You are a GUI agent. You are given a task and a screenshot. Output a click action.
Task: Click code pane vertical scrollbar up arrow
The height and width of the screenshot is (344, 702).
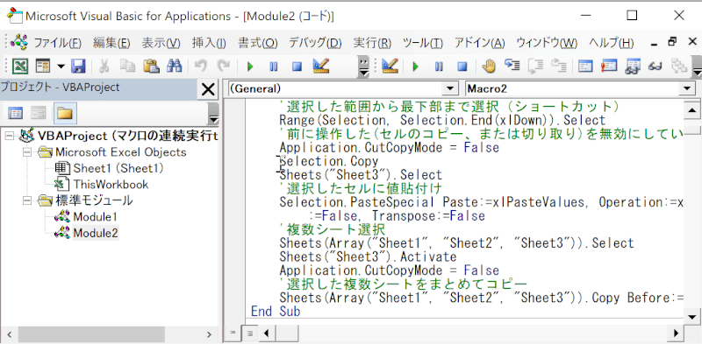[x=692, y=110]
